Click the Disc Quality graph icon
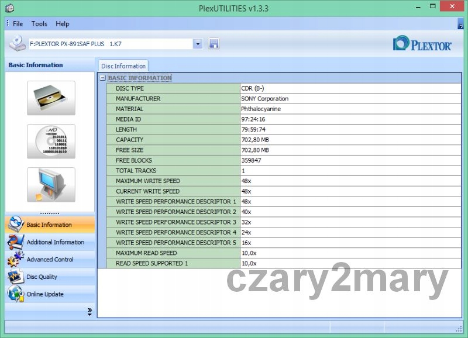 [x=15, y=276]
